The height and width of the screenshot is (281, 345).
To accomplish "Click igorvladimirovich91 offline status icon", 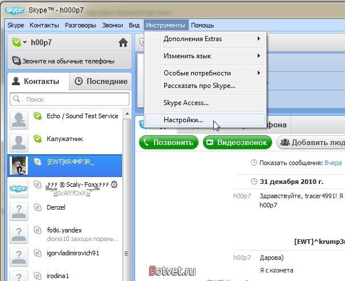I will [x=38, y=253].
